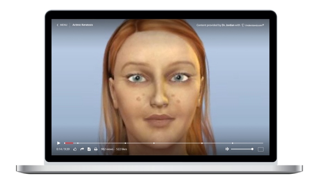This screenshot has height=183, width=319.
Task: Click the 522 likes count
Action: (x=122, y=149)
